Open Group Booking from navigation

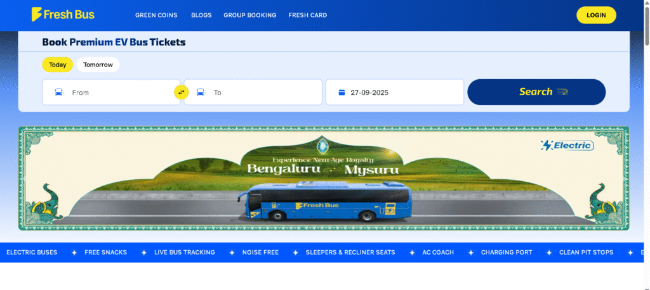coord(249,15)
